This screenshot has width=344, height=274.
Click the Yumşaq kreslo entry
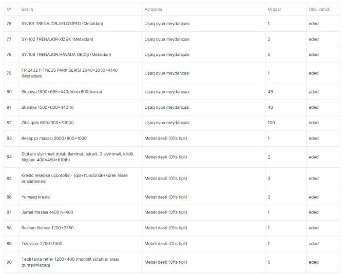pos(35,197)
